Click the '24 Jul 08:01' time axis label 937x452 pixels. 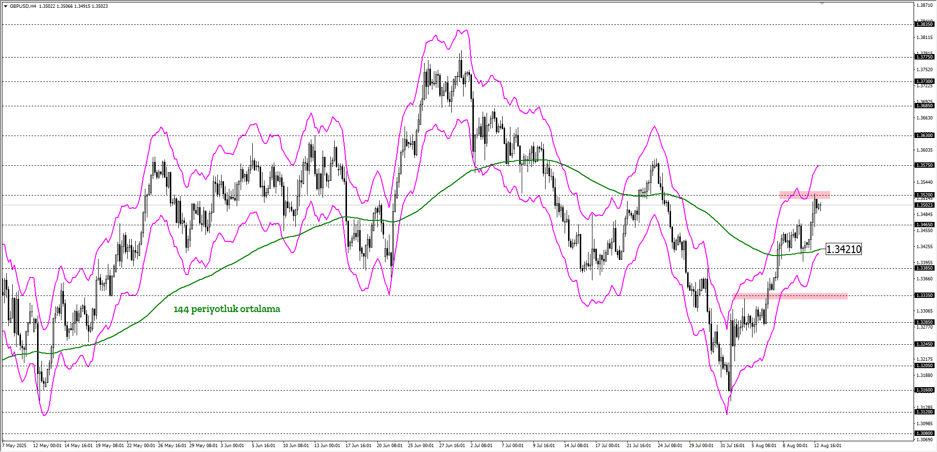pos(670,446)
